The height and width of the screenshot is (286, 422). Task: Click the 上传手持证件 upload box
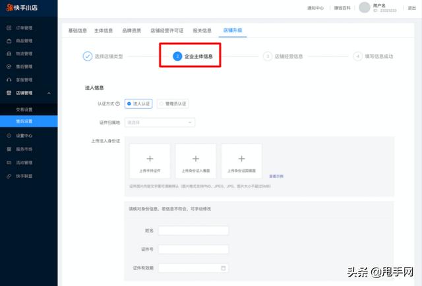pos(150,161)
